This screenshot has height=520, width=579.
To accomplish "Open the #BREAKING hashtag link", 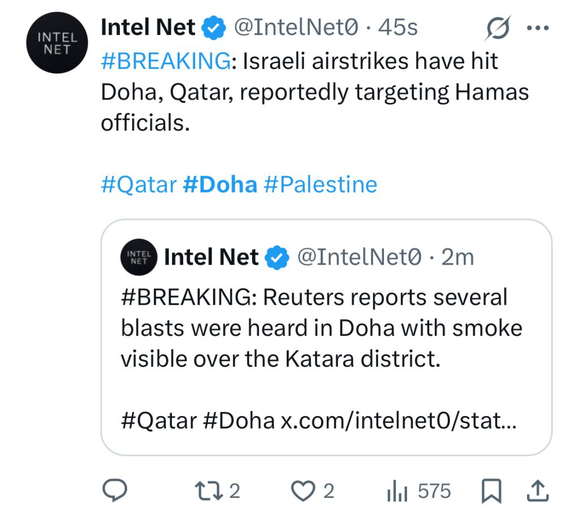I will (165, 61).
